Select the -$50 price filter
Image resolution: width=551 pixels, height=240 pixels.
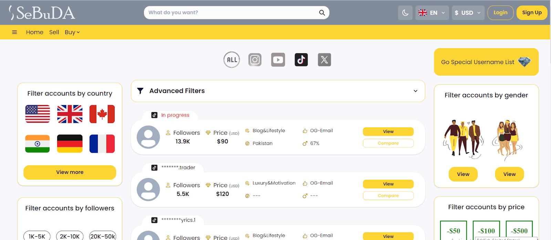click(454, 230)
